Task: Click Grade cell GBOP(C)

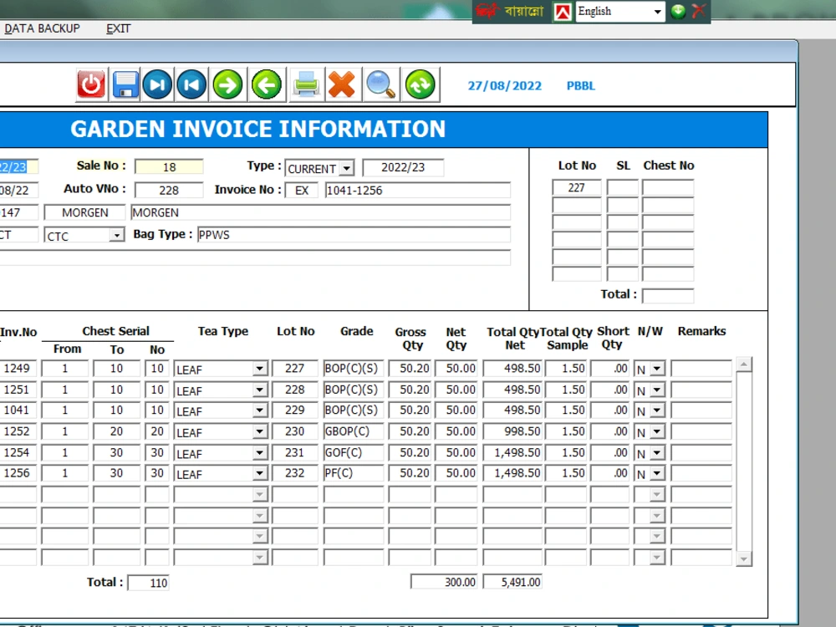Action: 353,431
